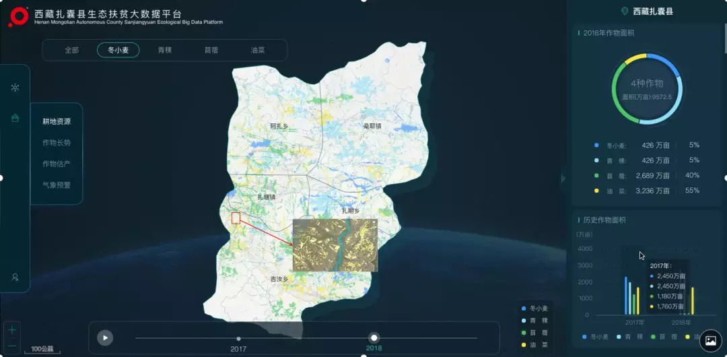
Task: Click the 2018 timeline slider handle
Action: pos(374,337)
